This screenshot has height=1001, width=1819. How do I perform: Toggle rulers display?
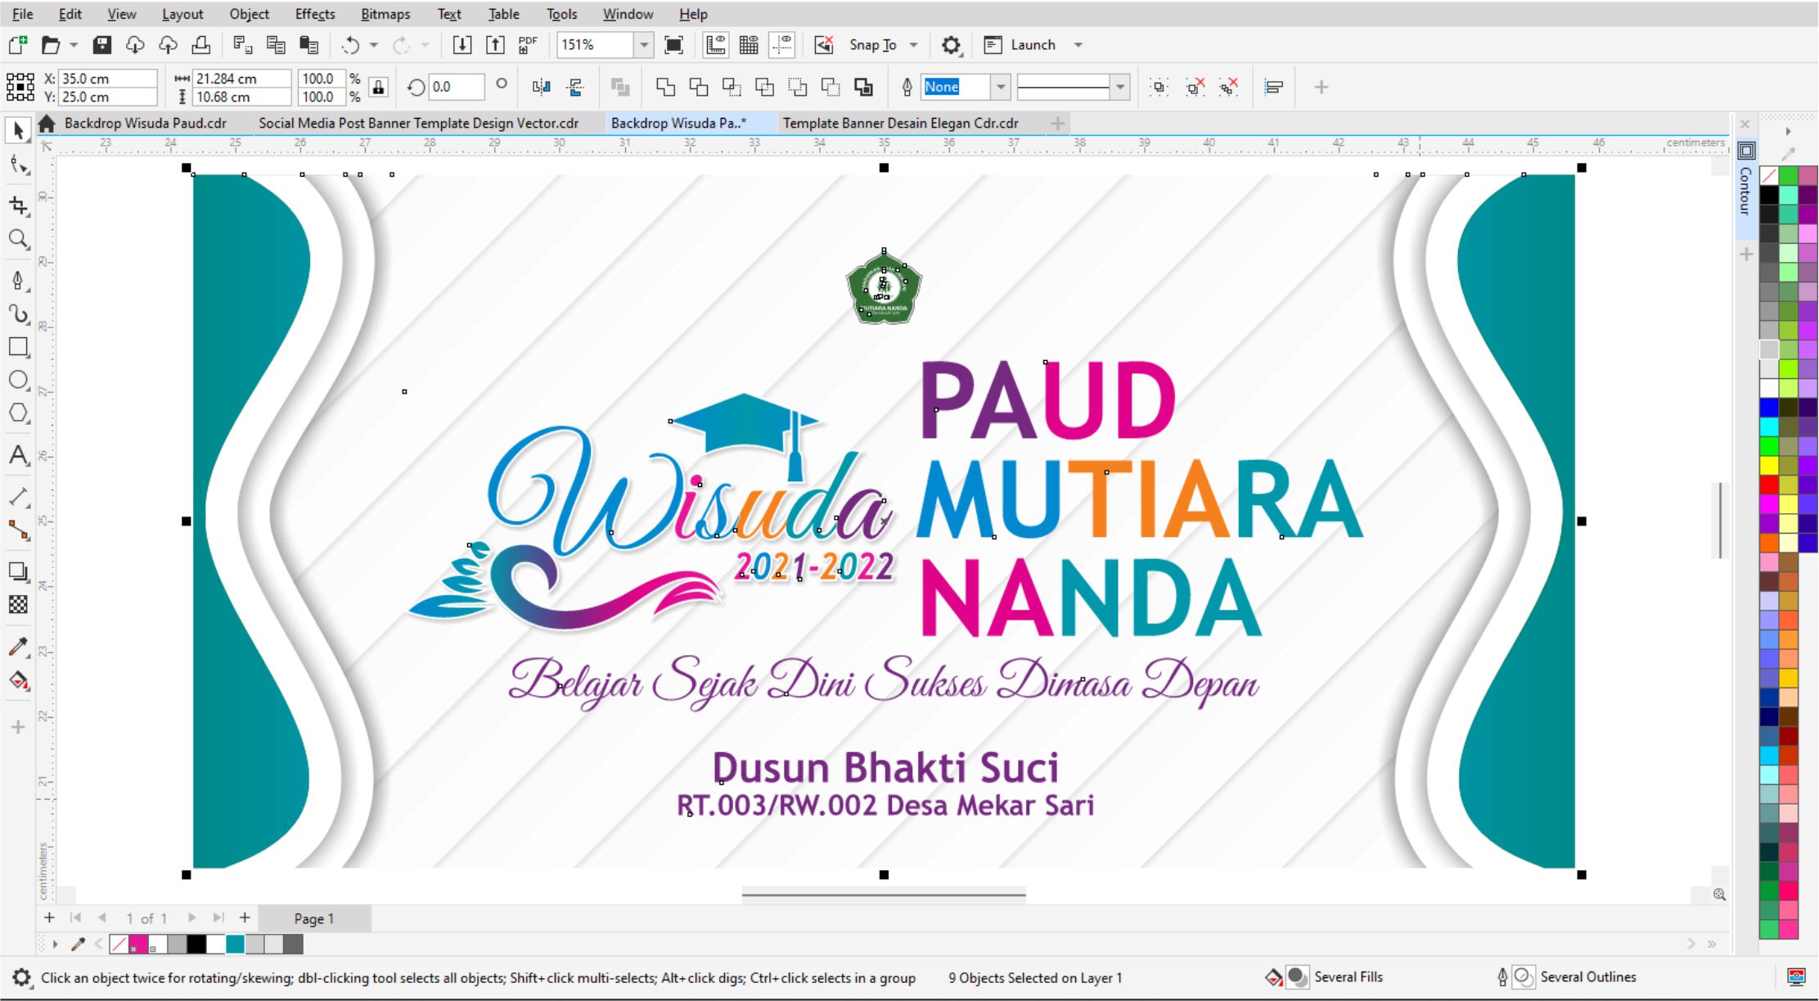716,45
